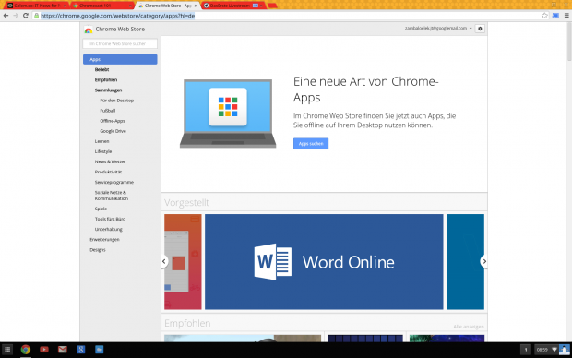Focus the Web Store search field
The height and width of the screenshot is (358, 572).
point(120,43)
